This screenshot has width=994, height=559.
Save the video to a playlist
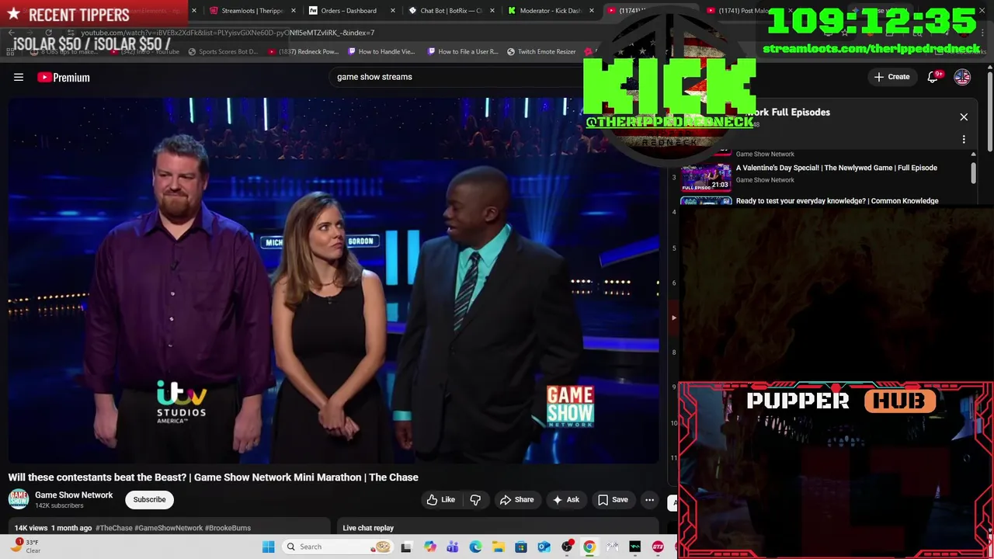(612, 500)
